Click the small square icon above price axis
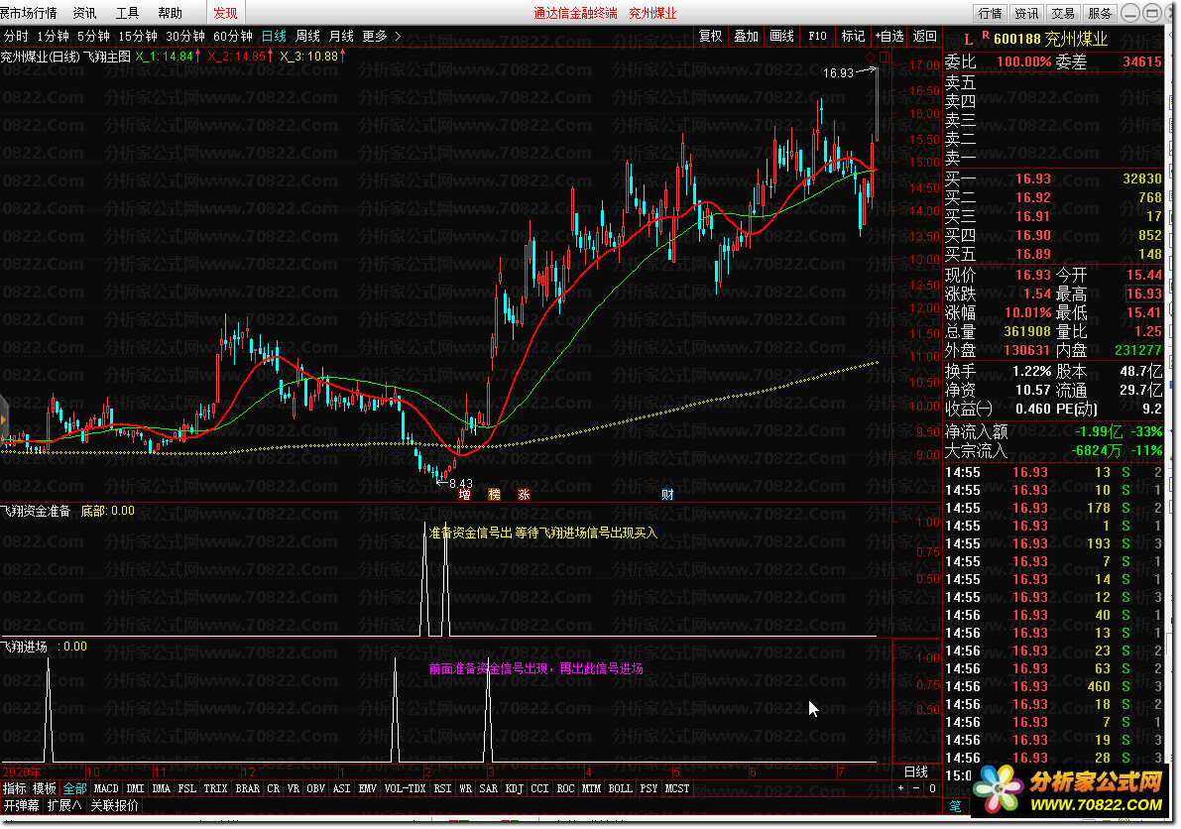 (x=885, y=57)
